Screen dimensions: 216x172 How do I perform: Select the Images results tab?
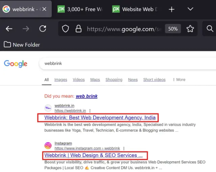click(x=61, y=79)
